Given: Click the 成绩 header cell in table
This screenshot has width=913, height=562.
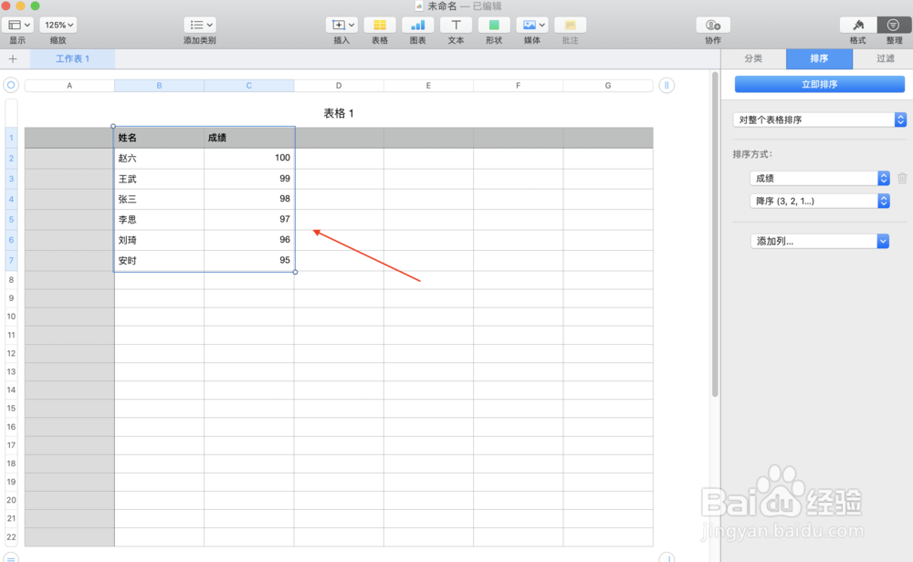Looking at the screenshot, I should [249, 138].
